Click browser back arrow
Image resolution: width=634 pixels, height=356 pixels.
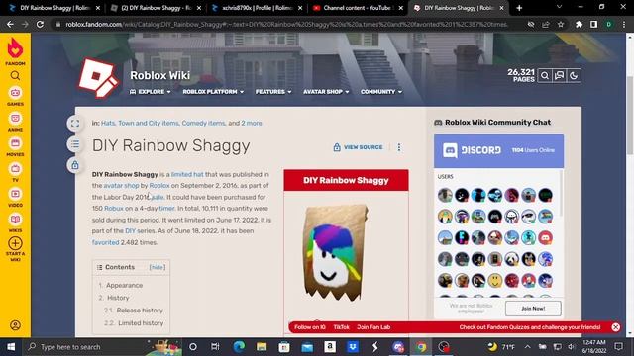[10, 24]
